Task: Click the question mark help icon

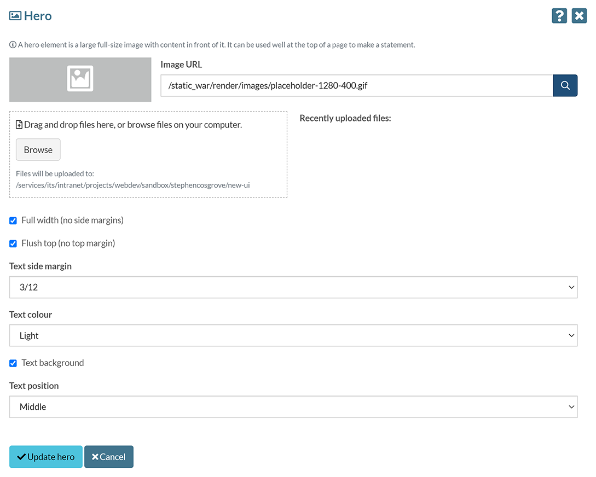Action: 559,16
